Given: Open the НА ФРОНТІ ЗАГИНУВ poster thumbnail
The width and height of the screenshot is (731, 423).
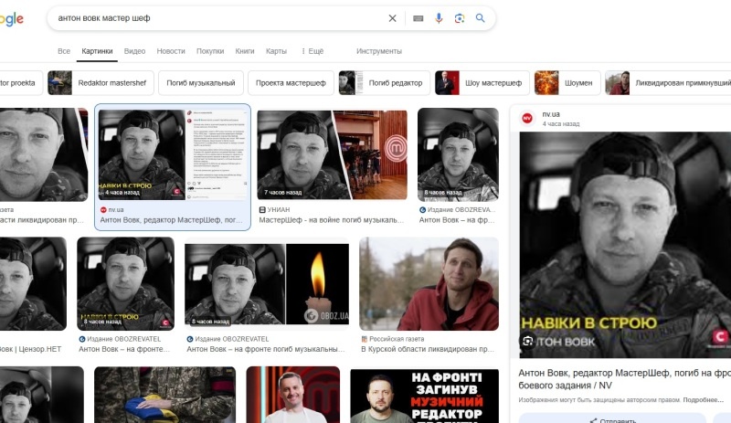Looking at the screenshot, I should (x=425, y=396).
